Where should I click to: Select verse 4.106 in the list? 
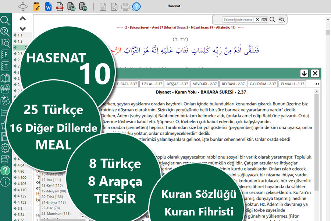[22, 184]
